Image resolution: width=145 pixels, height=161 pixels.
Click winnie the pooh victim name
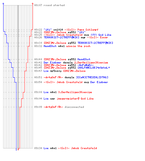pyautogui.click(x=78, y=46)
